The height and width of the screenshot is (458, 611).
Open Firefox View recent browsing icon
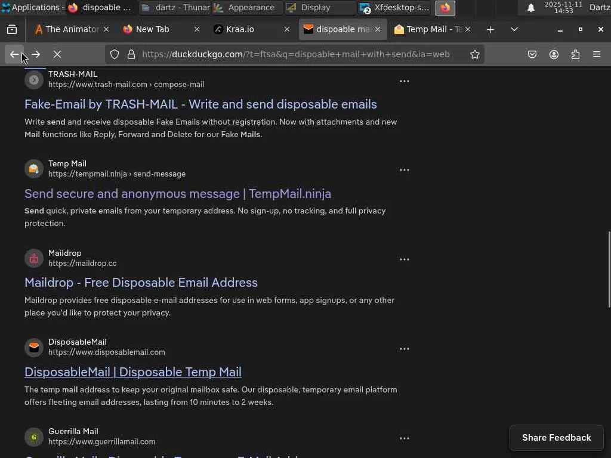pyautogui.click(x=12, y=29)
